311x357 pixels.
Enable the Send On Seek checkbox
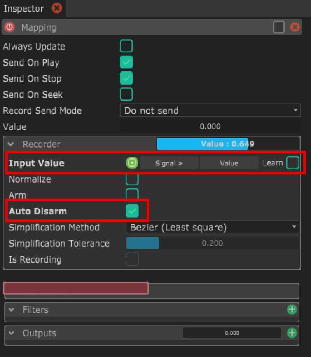(x=126, y=94)
